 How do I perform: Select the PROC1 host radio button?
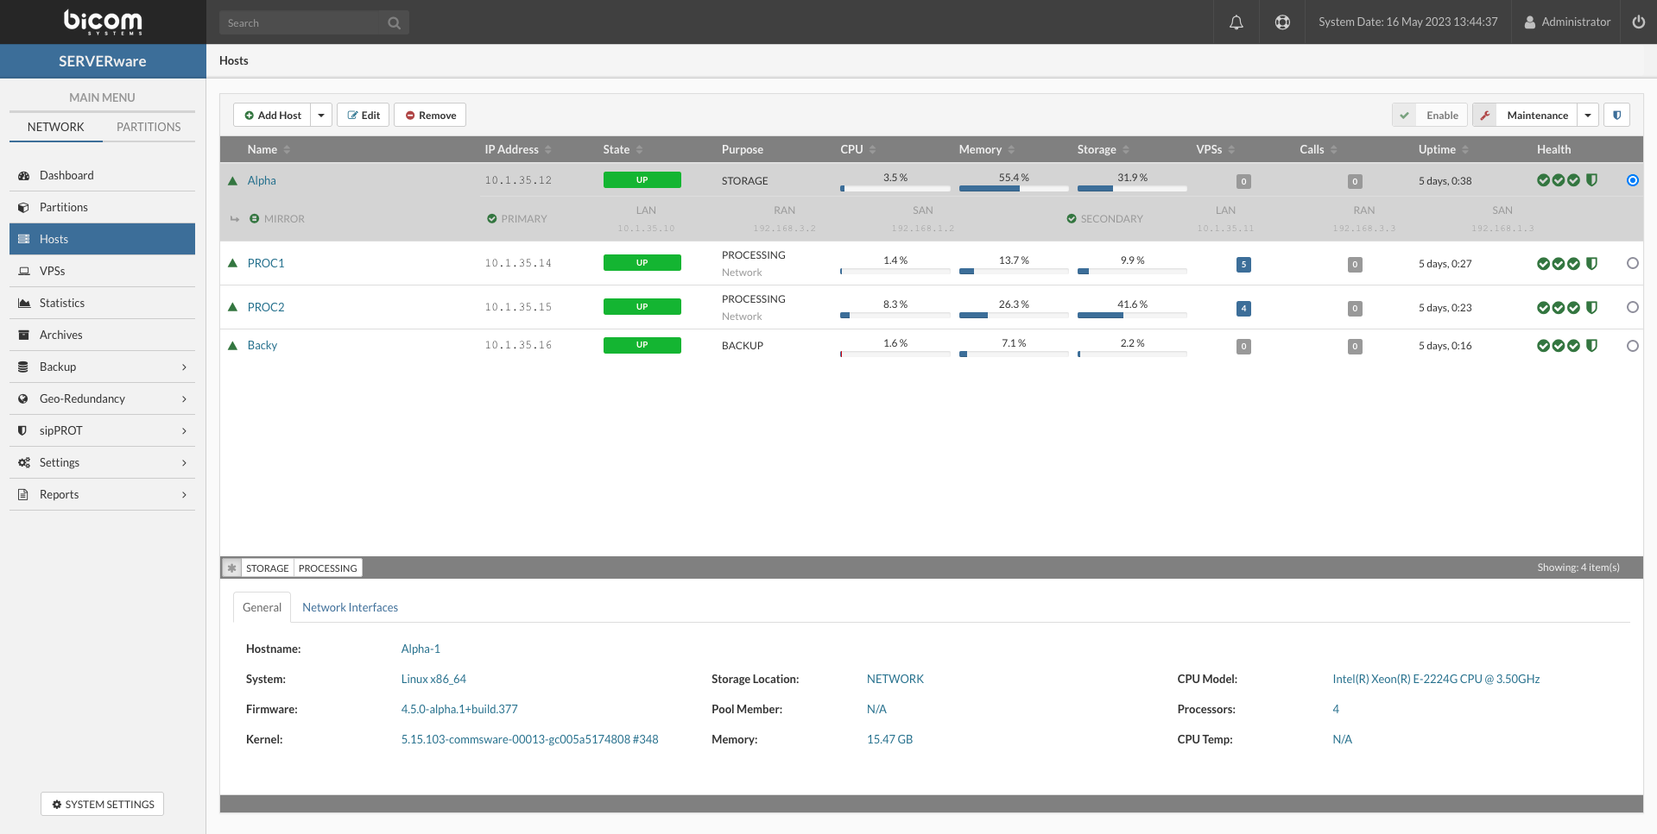(1632, 264)
